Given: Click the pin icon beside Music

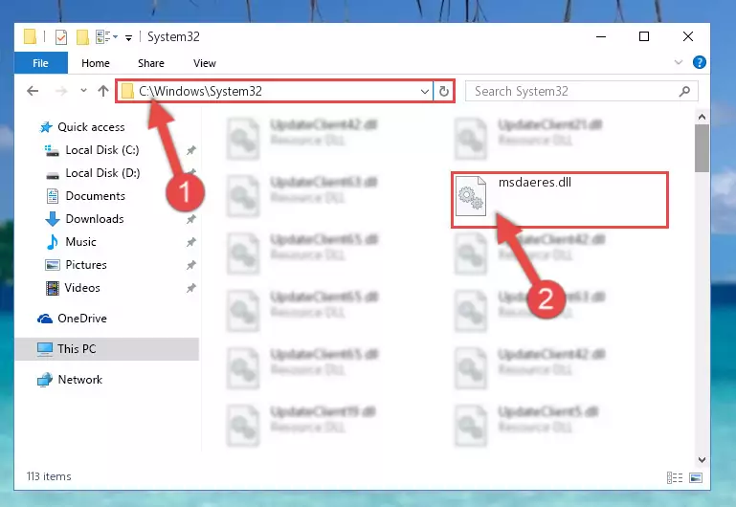Looking at the screenshot, I should (x=191, y=242).
